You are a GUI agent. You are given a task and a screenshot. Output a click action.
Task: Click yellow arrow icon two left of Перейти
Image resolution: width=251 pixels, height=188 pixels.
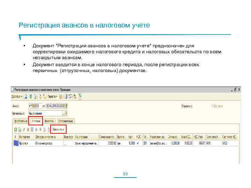[x=40, y=96]
